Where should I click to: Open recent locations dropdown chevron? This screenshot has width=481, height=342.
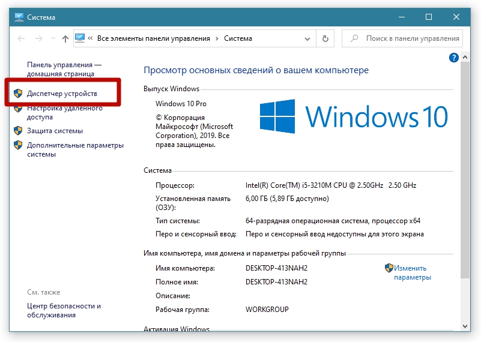click(52, 38)
